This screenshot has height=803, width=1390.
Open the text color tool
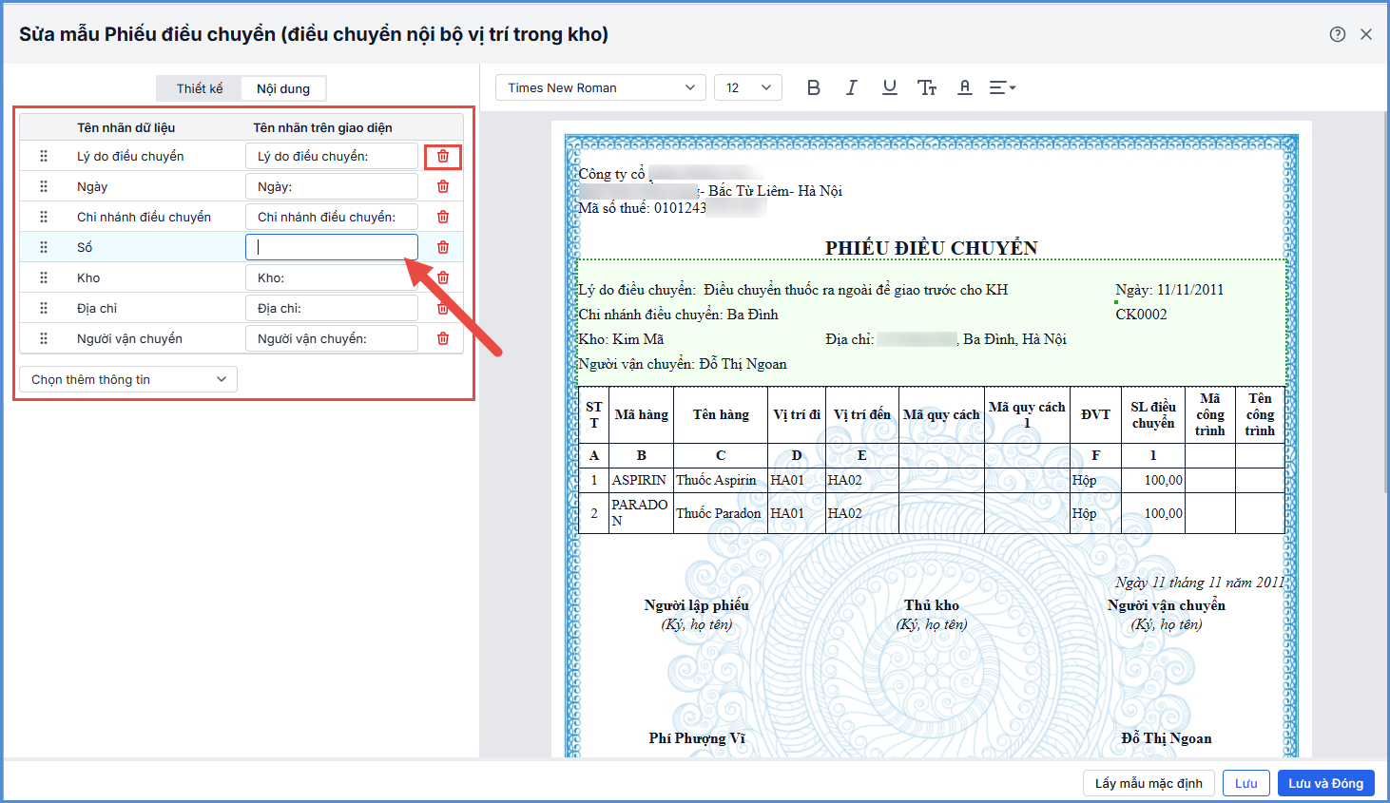[x=965, y=87]
